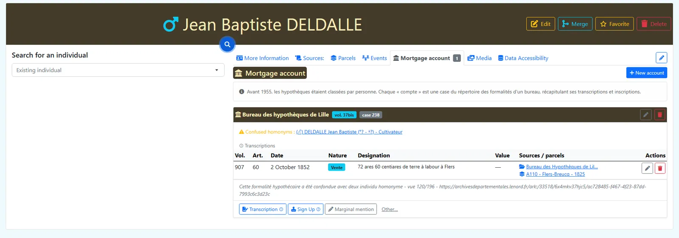
Task: Switch to the Parcels tab
Action: [x=343, y=58]
